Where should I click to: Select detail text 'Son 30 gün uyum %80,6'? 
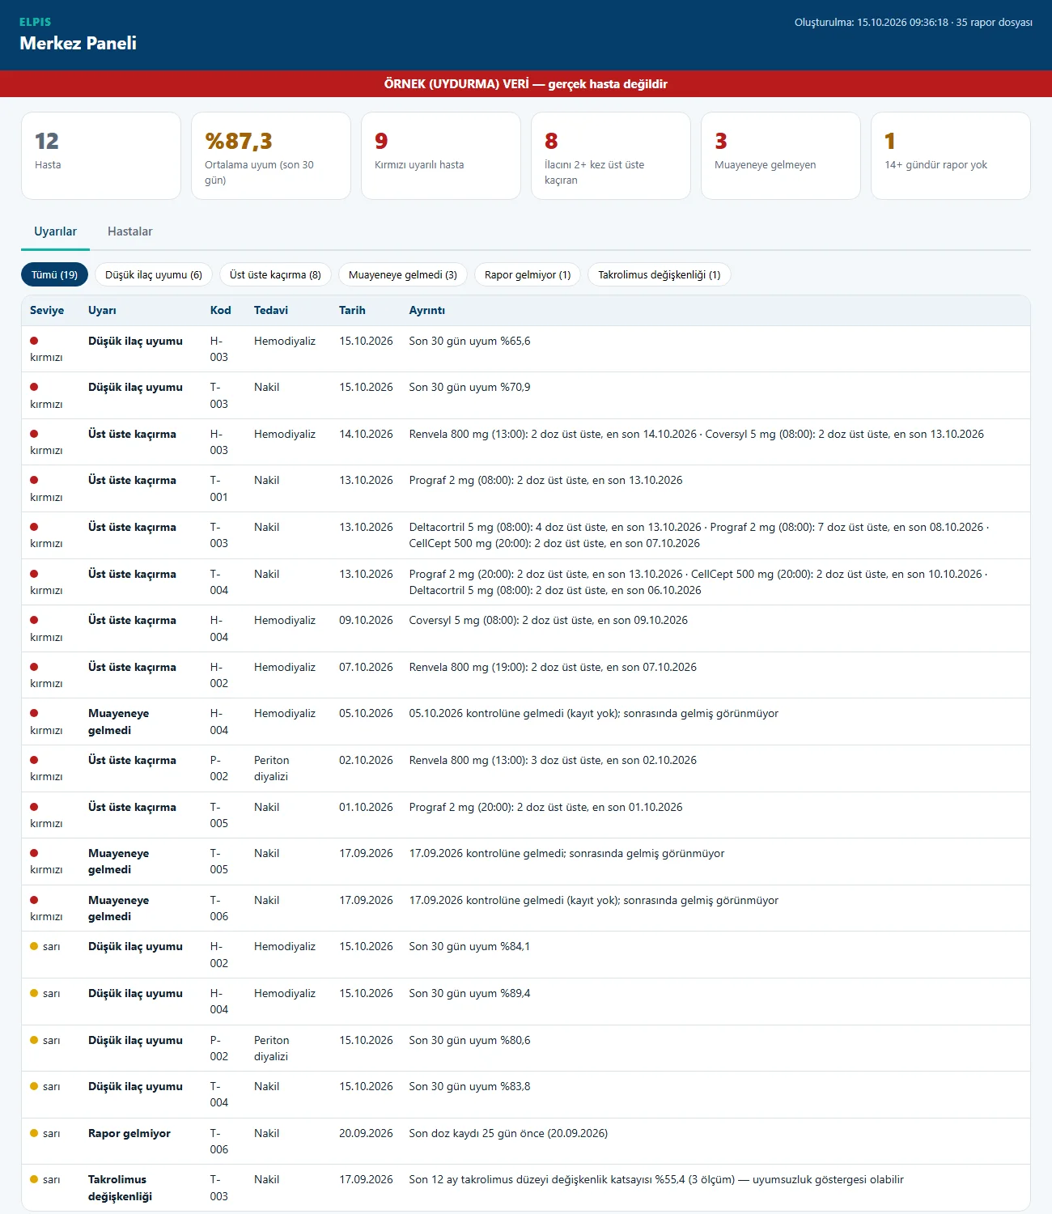point(470,1041)
